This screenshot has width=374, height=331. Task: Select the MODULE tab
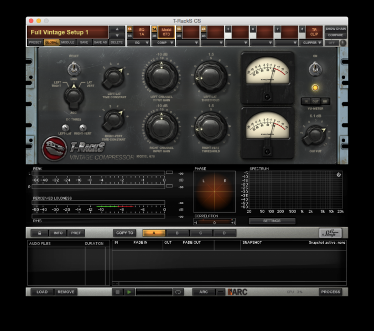(x=67, y=42)
